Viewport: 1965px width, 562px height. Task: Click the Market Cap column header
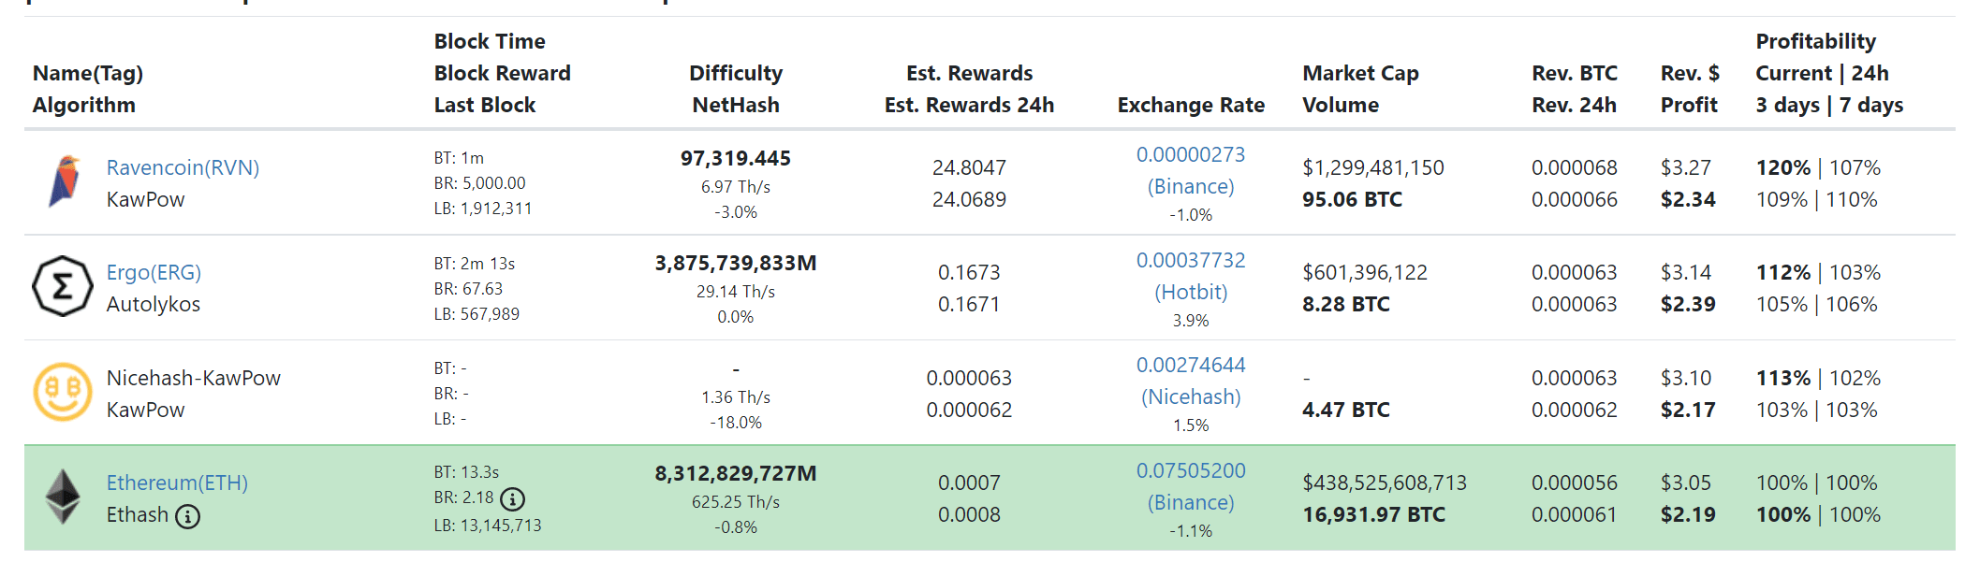[x=1360, y=73]
